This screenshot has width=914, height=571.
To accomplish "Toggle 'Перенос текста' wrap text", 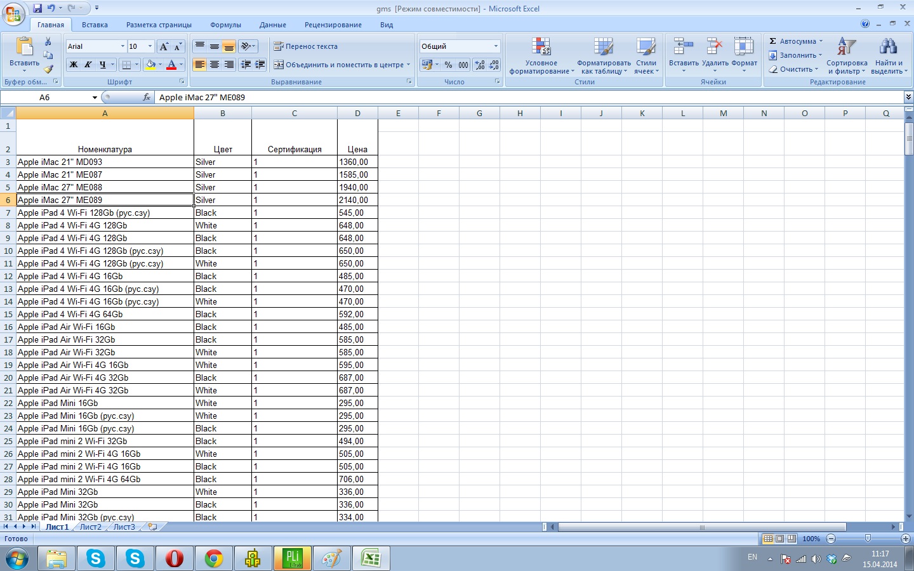I will tap(305, 46).
